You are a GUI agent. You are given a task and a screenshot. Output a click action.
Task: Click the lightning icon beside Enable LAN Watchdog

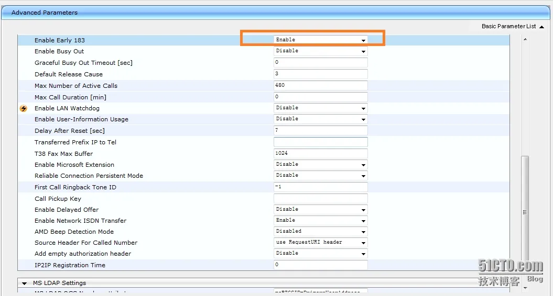point(24,108)
